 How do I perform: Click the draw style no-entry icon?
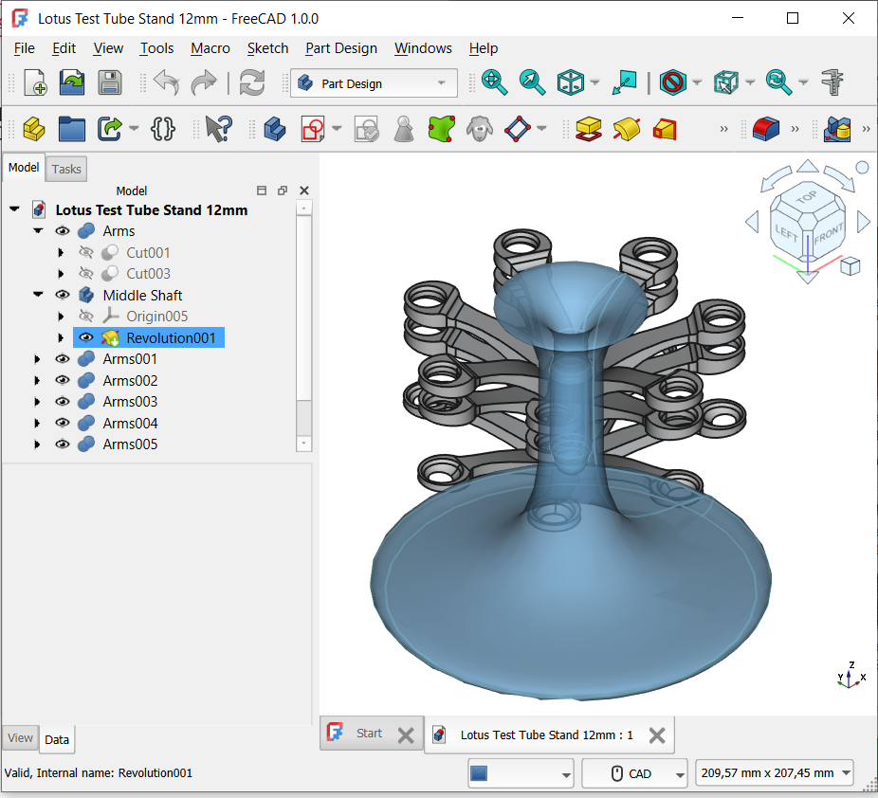[x=673, y=82]
